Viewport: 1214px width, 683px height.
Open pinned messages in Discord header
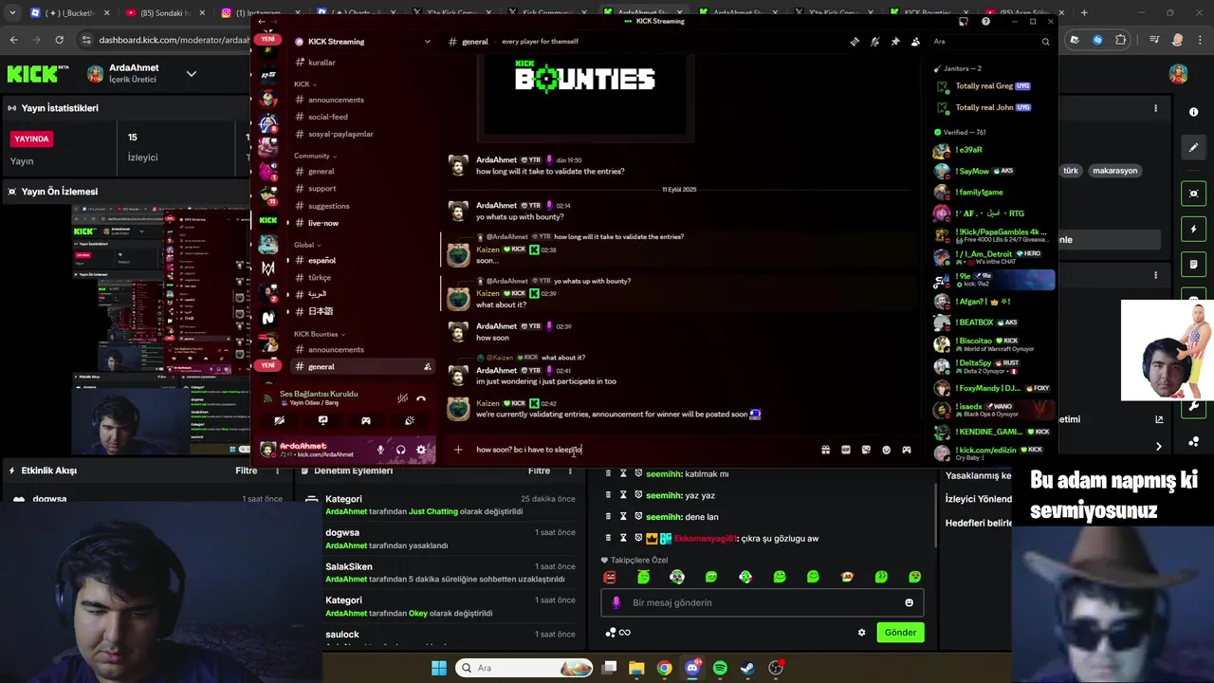coord(895,42)
